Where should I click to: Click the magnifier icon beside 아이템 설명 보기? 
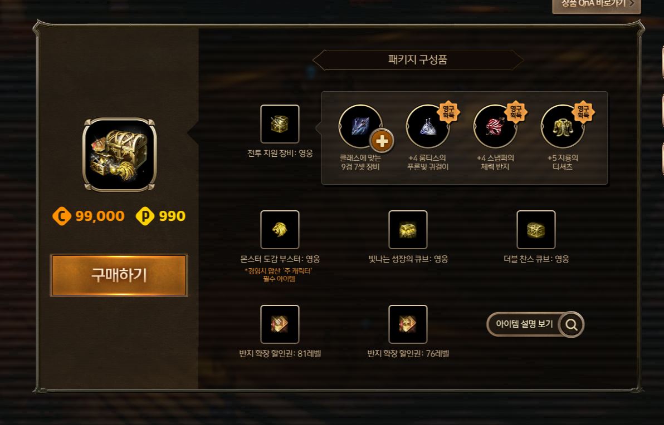[572, 324]
